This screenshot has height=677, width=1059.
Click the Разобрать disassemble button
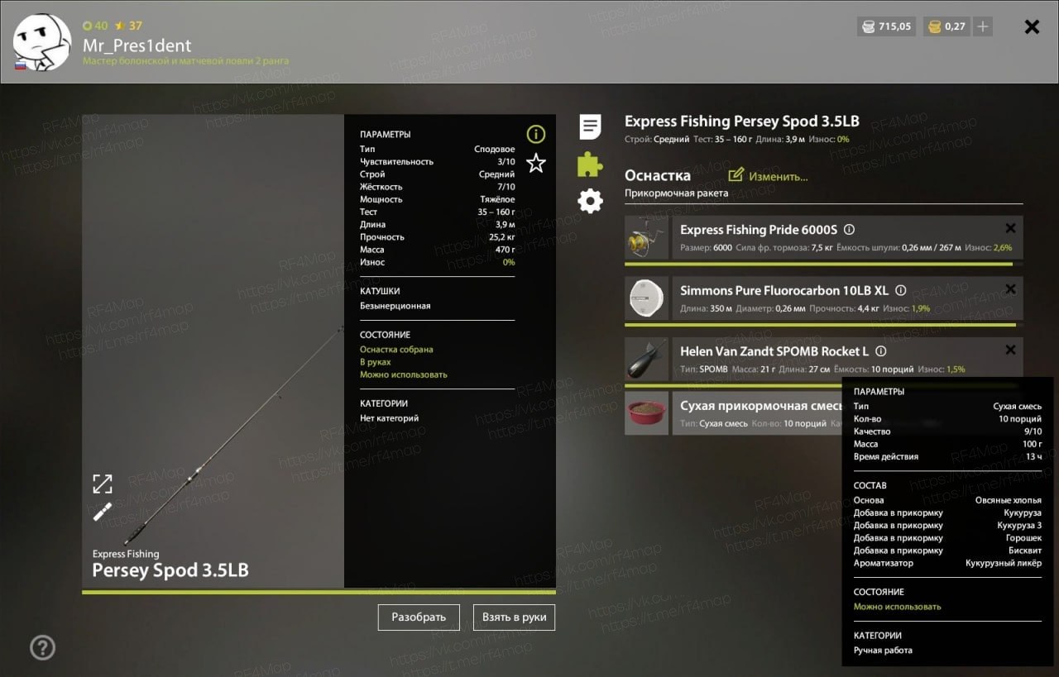[419, 617]
